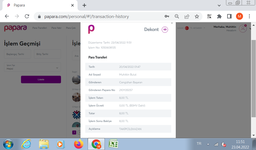The image size is (256, 150).
Task: Click the Başlangıç Tarihi date field
Action: click(17, 54)
